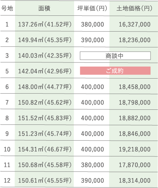Click area 137.26㎡(41.52坪) cell
The image size is (158, 188).
point(45,24)
